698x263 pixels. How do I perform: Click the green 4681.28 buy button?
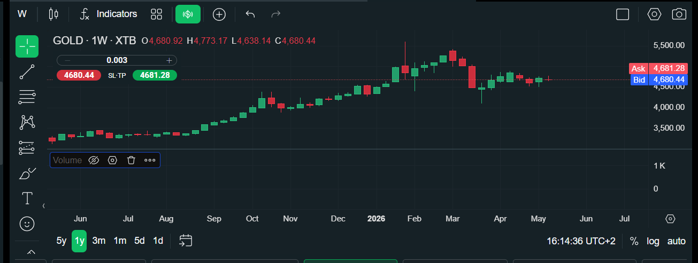(155, 75)
